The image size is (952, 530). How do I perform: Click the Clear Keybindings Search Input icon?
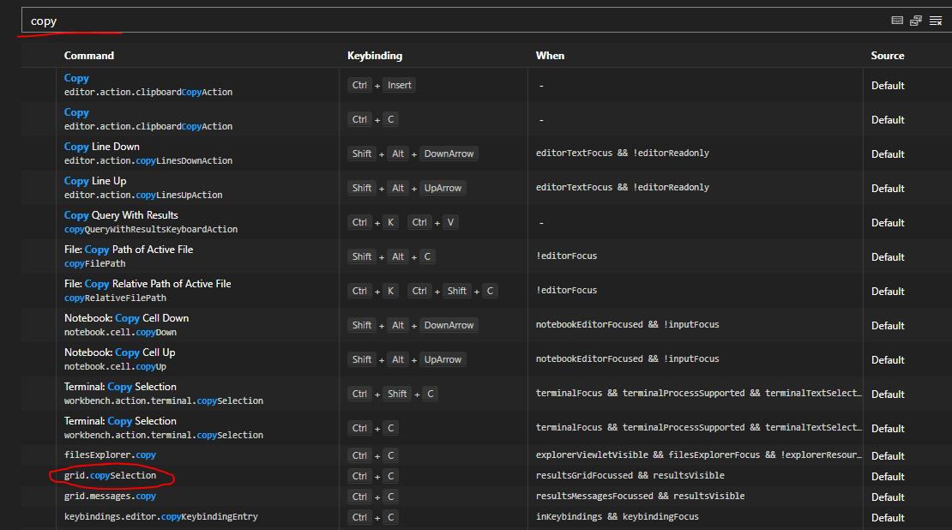pos(936,20)
